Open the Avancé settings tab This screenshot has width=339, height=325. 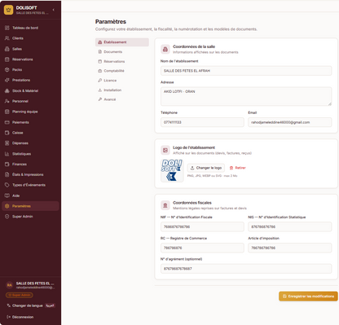click(x=122, y=99)
